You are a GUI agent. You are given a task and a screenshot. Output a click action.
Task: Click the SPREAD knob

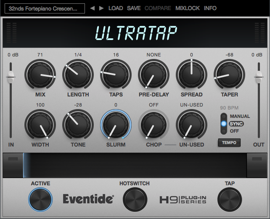pos(191,75)
